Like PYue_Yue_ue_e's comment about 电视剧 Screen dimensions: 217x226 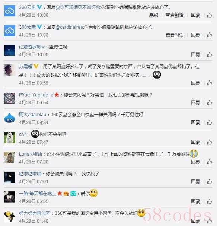coord(209,103)
